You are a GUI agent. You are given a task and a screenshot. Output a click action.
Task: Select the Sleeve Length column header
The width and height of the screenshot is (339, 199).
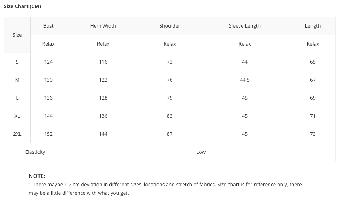pos(245,26)
